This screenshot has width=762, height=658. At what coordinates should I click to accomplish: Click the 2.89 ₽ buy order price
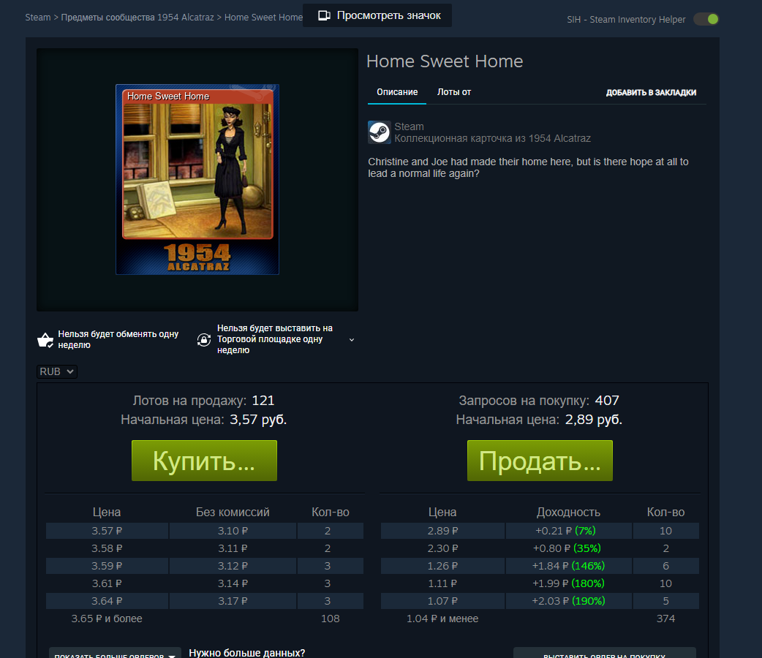click(x=442, y=531)
